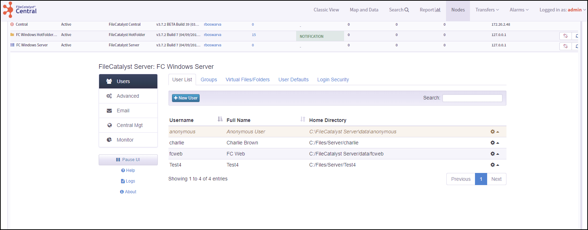The height and width of the screenshot is (230, 588).
Task: Click the Home Directory column header
Action: (328, 120)
